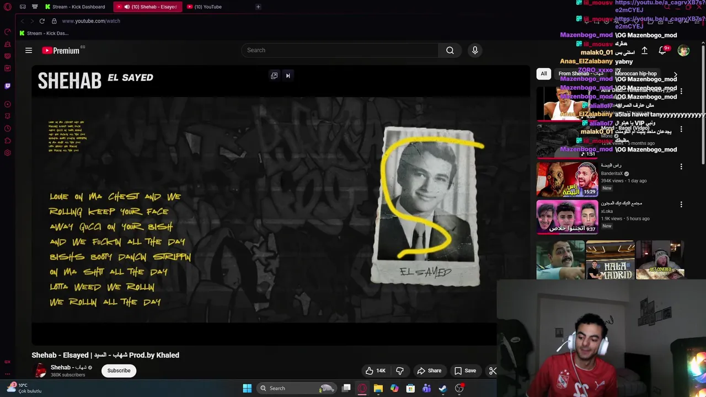Focus the YouTube search field
The height and width of the screenshot is (397, 706).
[340, 50]
